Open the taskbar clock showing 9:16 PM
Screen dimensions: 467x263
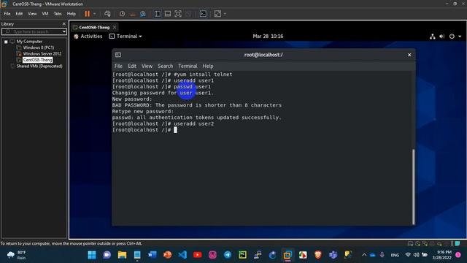pos(441,255)
